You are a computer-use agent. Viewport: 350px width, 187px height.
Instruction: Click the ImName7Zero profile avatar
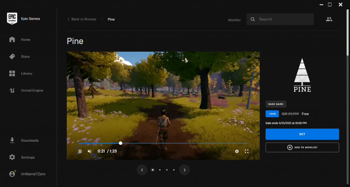pos(12,174)
